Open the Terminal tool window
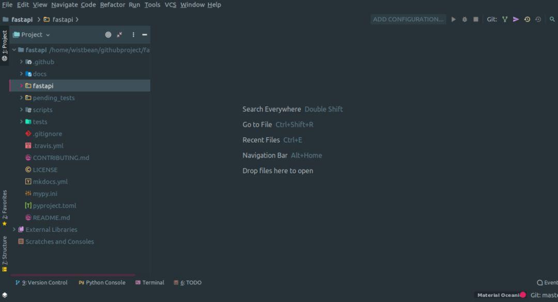 pos(149,282)
